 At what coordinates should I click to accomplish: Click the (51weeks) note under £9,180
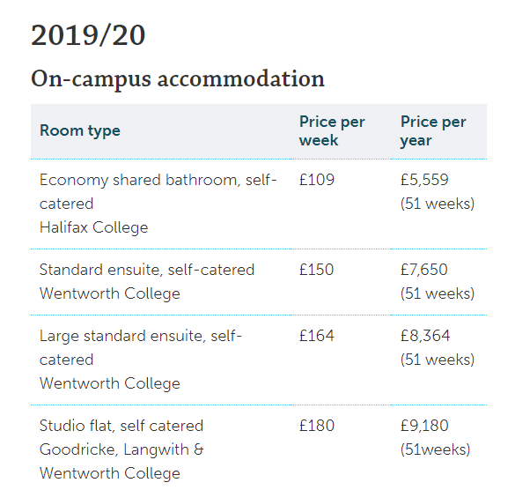point(435,449)
